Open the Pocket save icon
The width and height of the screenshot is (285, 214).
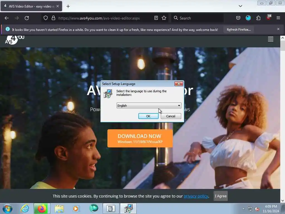[238, 18]
